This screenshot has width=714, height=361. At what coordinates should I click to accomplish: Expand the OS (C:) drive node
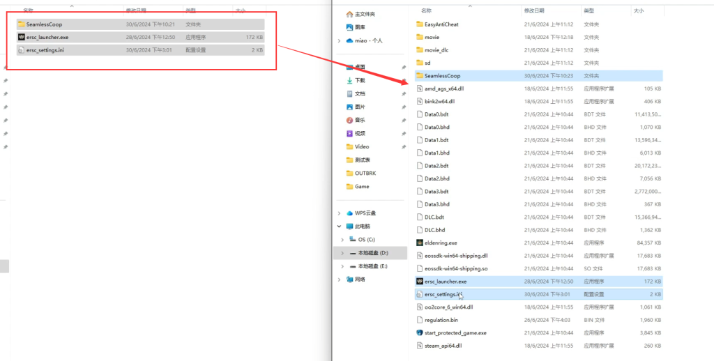pyautogui.click(x=342, y=240)
